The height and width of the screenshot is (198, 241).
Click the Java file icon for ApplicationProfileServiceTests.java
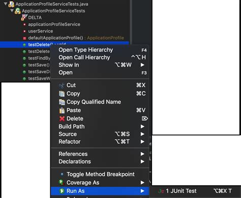11,4
